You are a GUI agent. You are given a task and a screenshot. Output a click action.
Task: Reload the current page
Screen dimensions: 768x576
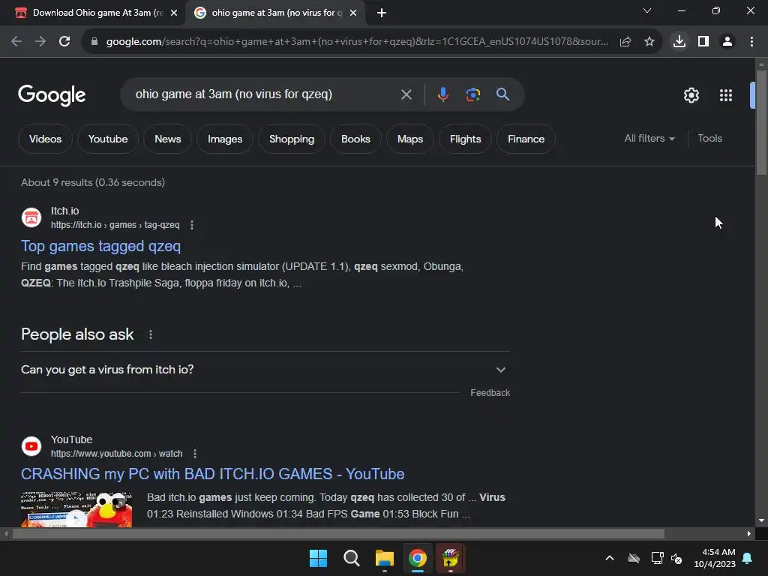[64, 42]
